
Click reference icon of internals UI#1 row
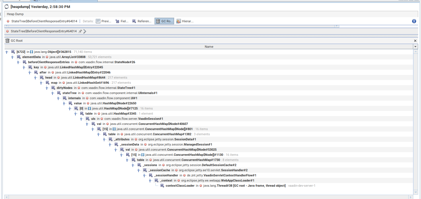pyautogui.click(x=65, y=98)
